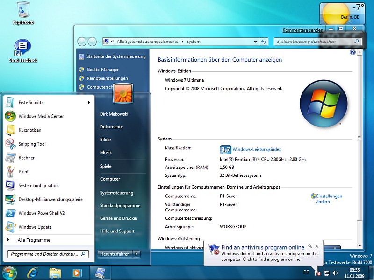374x280 pixels.
Task: Open the help question mark icon
Action: (352, 52)
